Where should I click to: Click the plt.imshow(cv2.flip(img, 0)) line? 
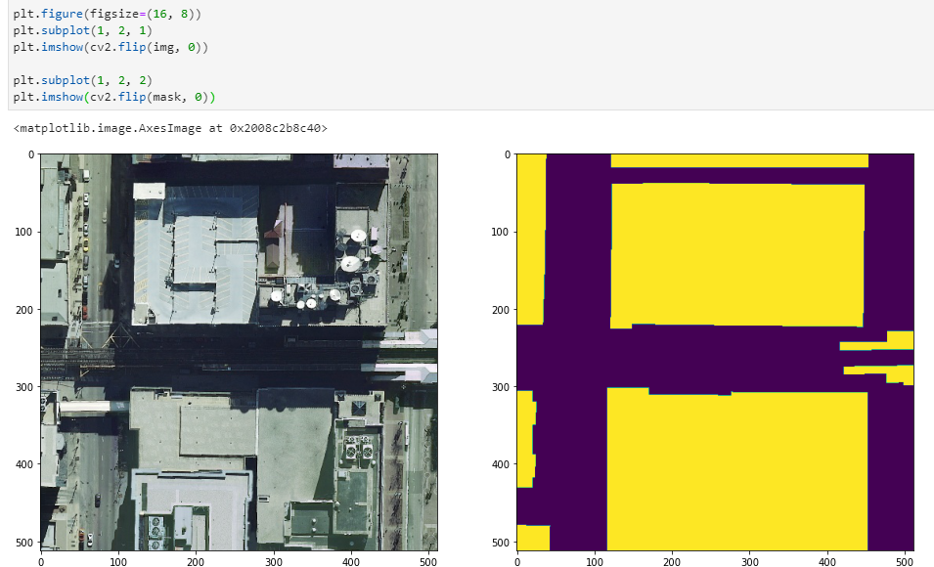click(111, 47)
